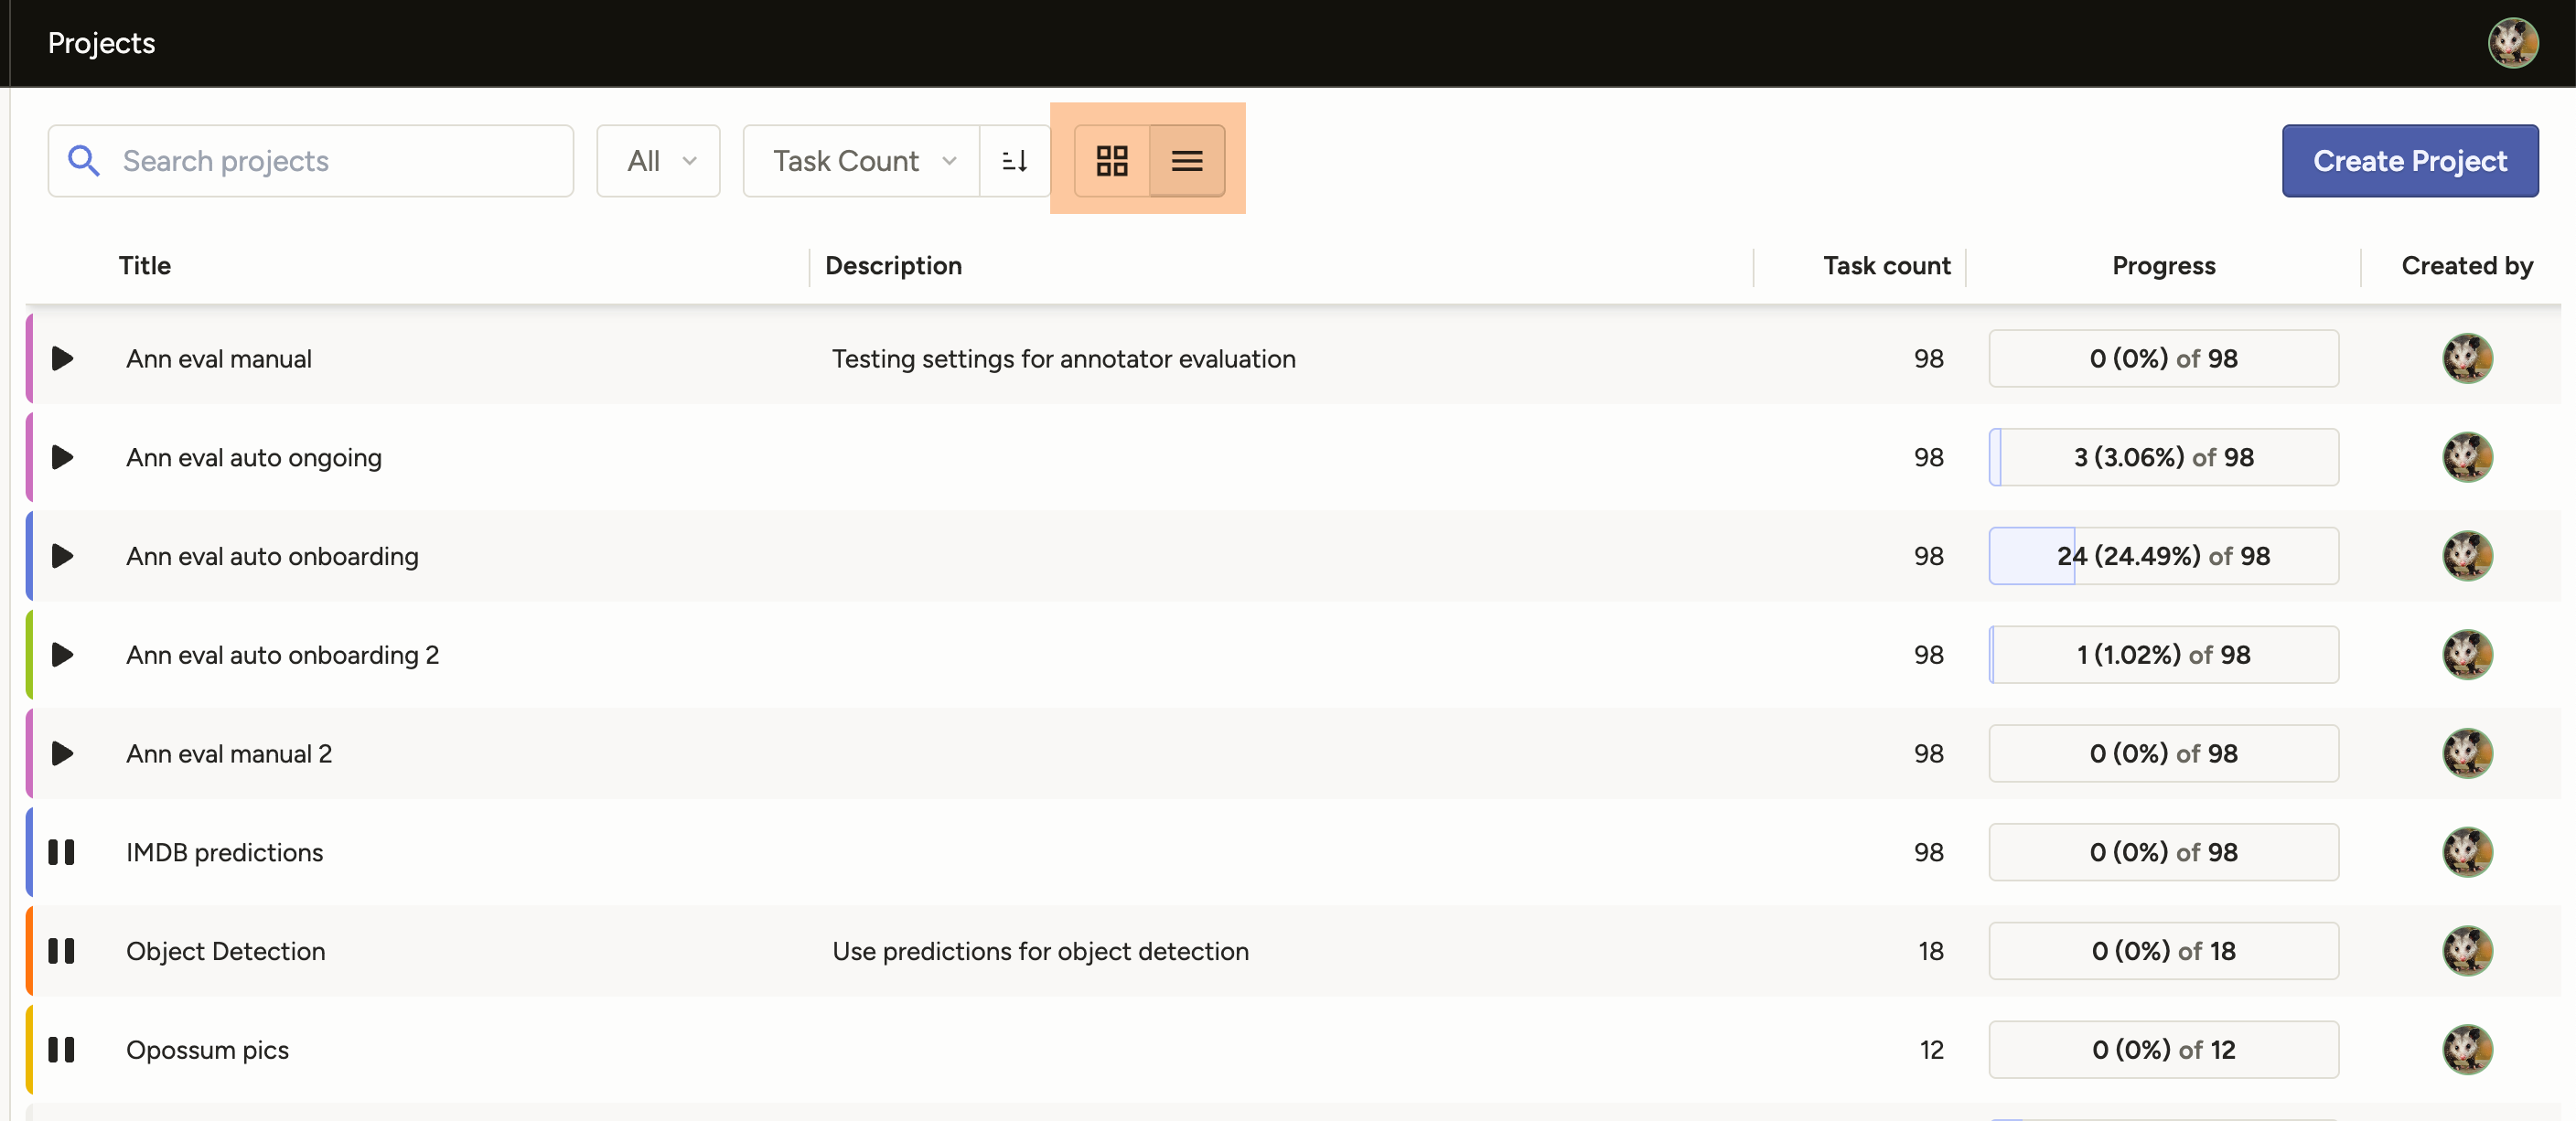Click the Create Project button
The image size is (2576, 1121).
pyautogui.click(x=2410, y=160)
